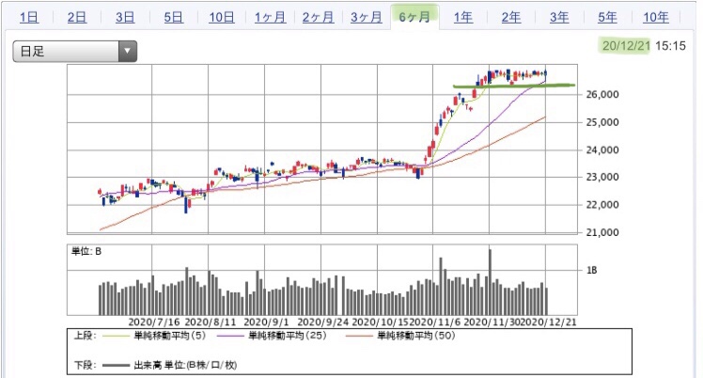Viewport: 703px width, 378px height.
Task: Click the 単純移動平均(5) legend entry
Action: click(x=169, y=336)
